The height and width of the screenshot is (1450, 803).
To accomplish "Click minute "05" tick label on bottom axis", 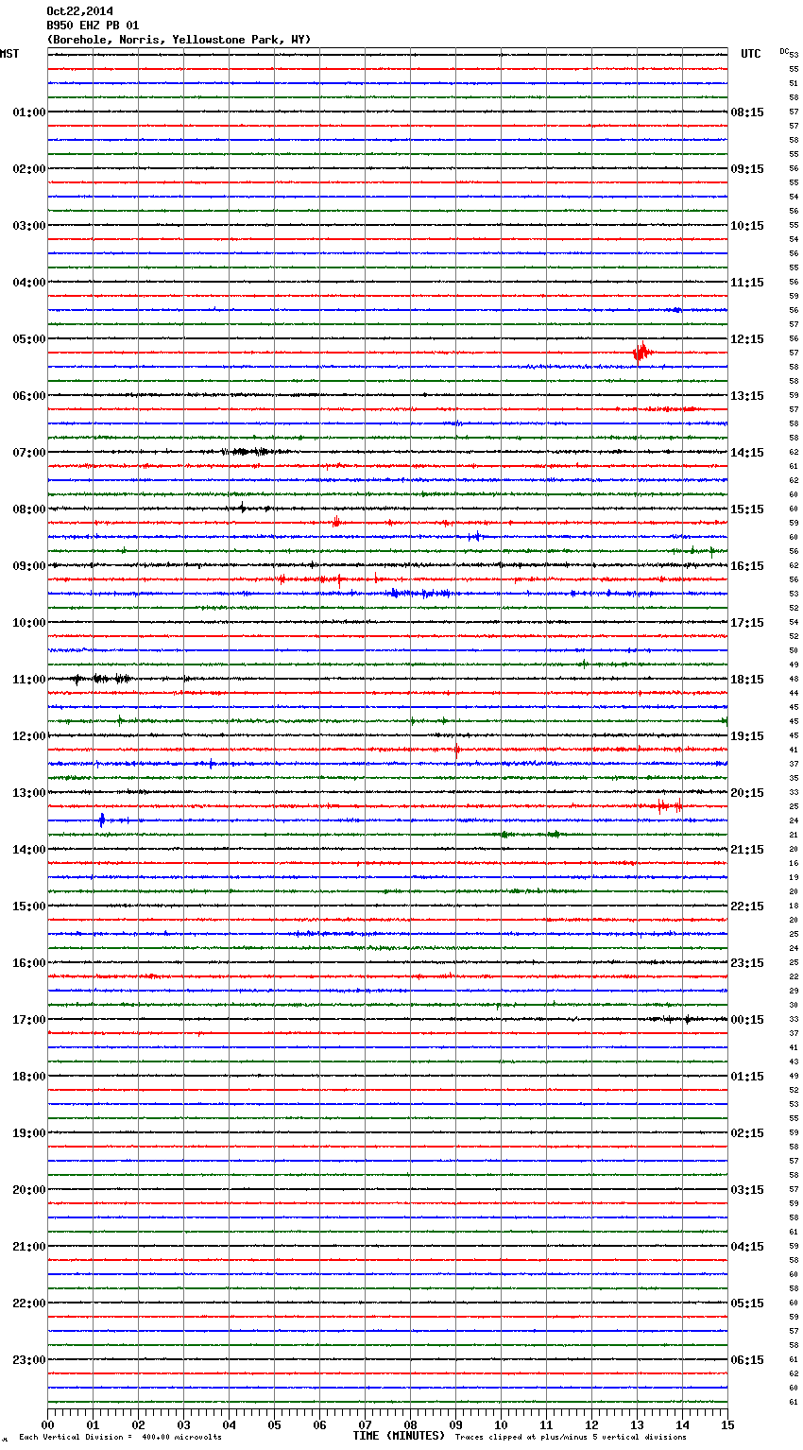I will (x=274, y=1424).
